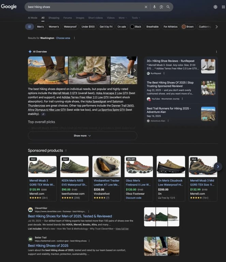Click the Choose area link
226x262 pixels.
(x=63, y=38)
